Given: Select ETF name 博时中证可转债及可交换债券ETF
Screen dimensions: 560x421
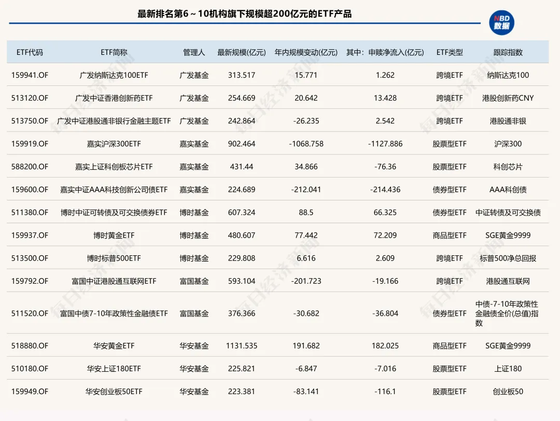Looking at the screenshot, I should tap(114, 212).
